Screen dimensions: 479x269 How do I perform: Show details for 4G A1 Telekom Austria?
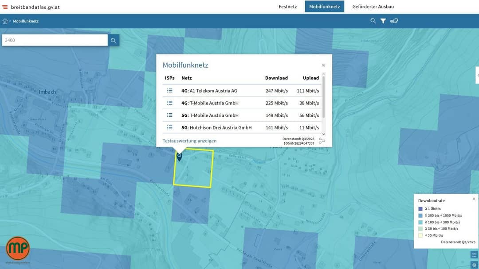click(x=170, y=91)
